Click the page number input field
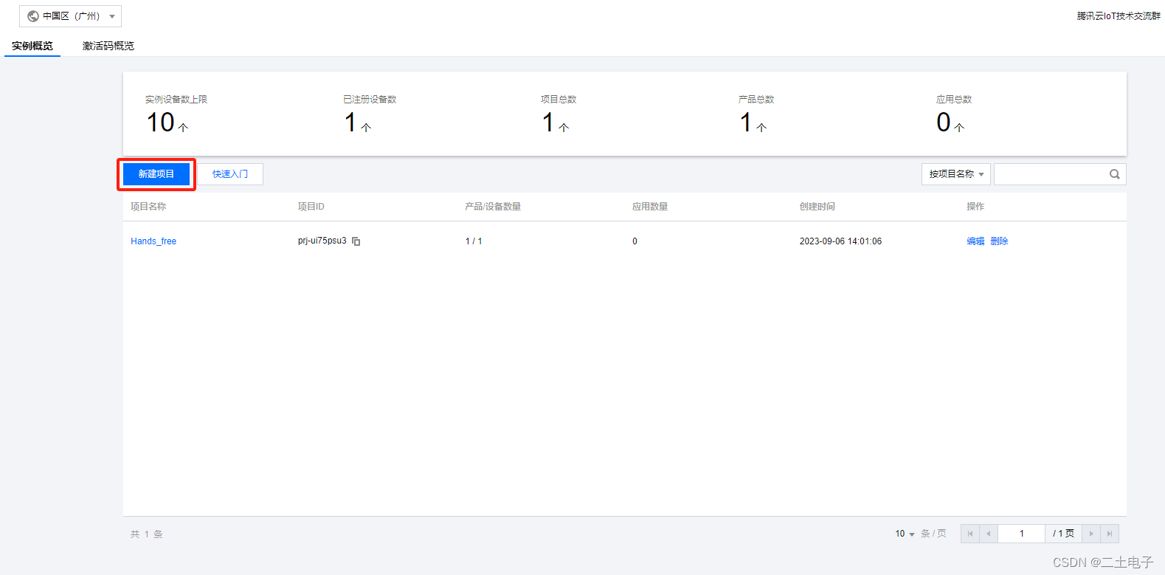The width and height of the screenshot is (1165, 575). tap(1022, 534)
